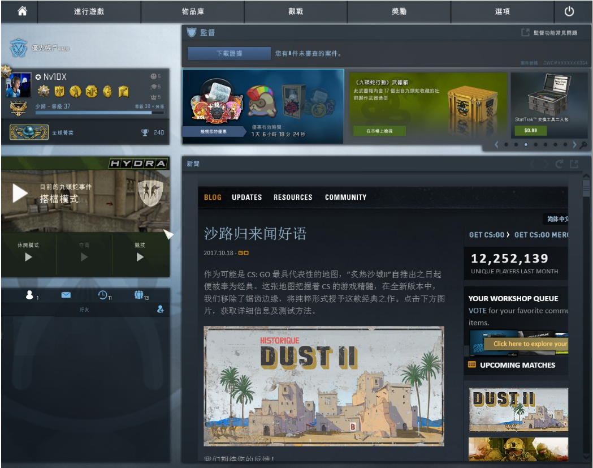Go to previous store carousel page arrow

pos(496,144)
